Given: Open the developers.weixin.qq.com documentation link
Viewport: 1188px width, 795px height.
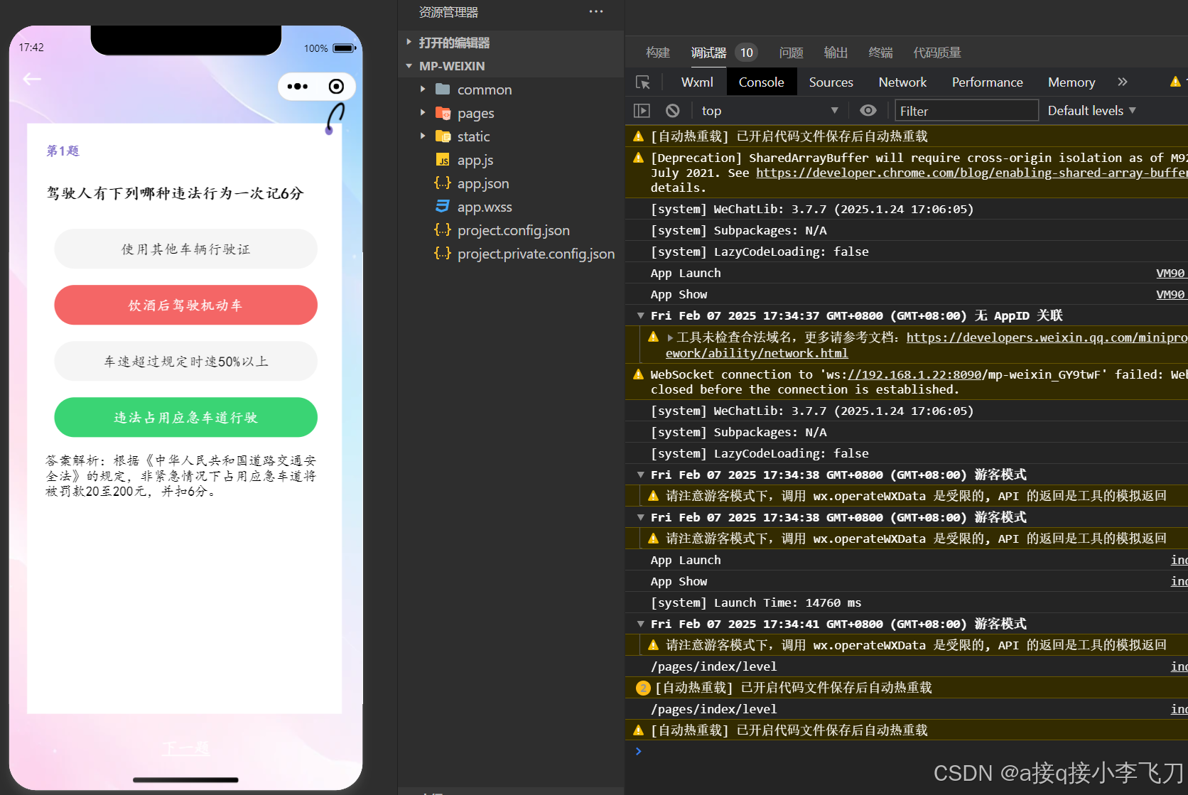Looking at the screenshot, I should (1047, 337).
